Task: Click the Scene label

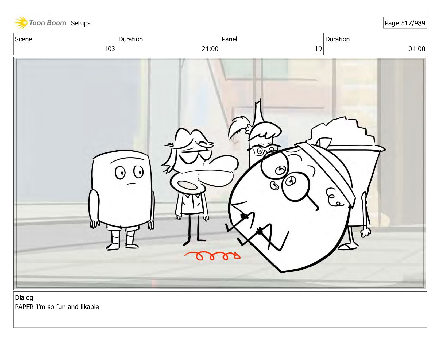Action: 24,39
